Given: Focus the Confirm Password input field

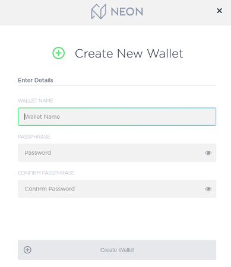Looking at the screenshot, I should 117,189.
